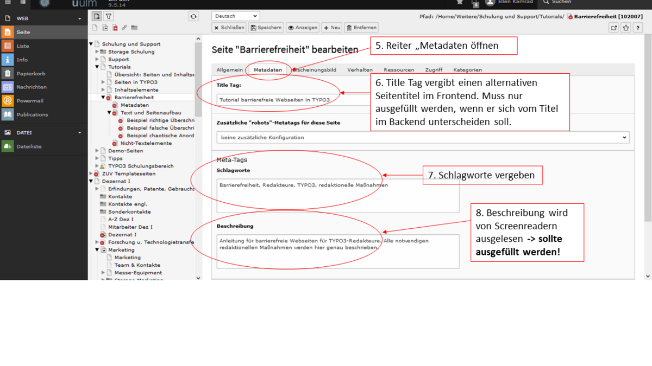Viewport: 652px width, 366px height.
Task: Select Metadaten page in tree
Action: pos(135,105)
